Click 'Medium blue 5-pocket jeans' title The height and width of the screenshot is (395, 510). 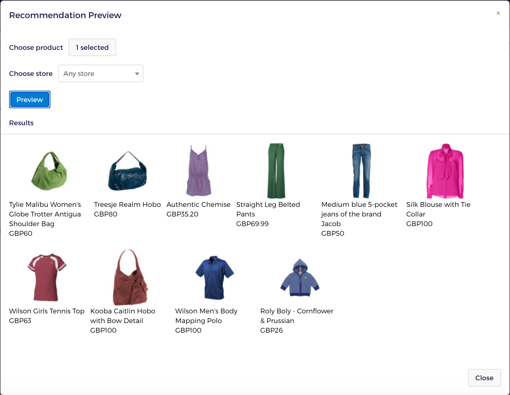point(359,214)
